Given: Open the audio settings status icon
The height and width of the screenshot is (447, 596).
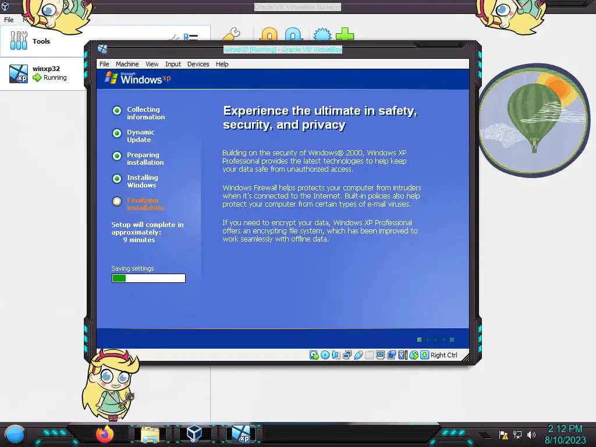Looking at the screenshot, I should pos(336,355).
